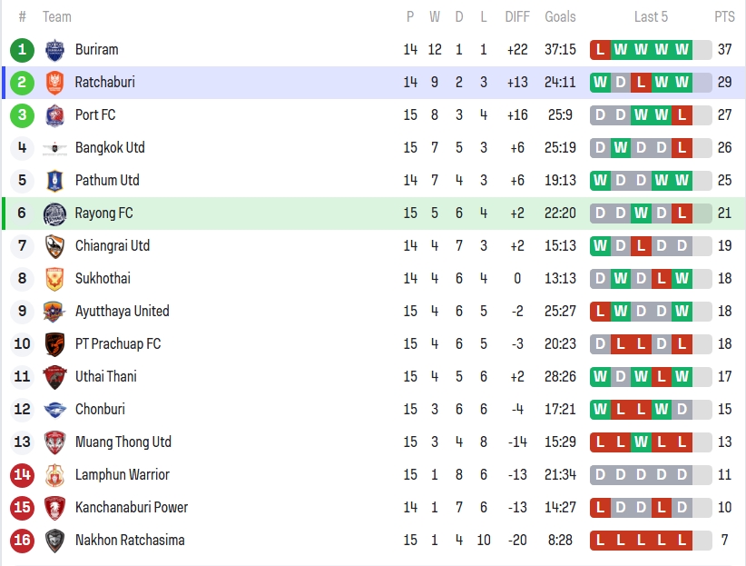
Task: Click the Sukhothai team logo
Action: 54,279
